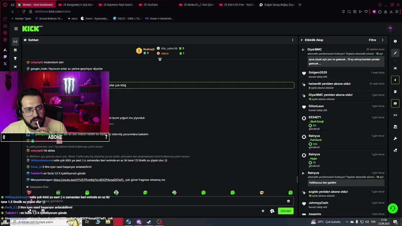Image resolution: width=402 pixels, height=226 pixels.
Task: Open weather widget 20°C Çok bulutlu
Action: (x=325, y=222)
